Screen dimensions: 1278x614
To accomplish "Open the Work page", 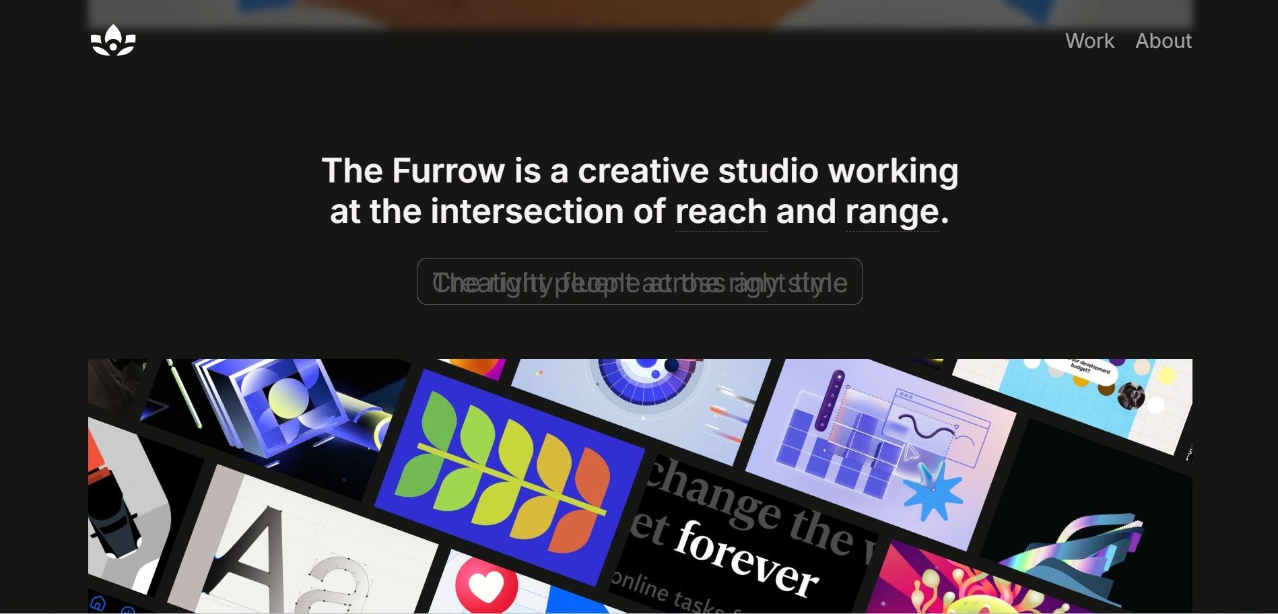I will pyautogui.click(x=1089, y=41).
